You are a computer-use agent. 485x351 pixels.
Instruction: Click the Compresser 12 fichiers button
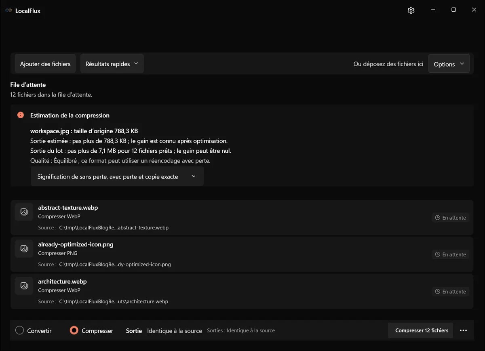pyautogui.click(x=420, y=330)
